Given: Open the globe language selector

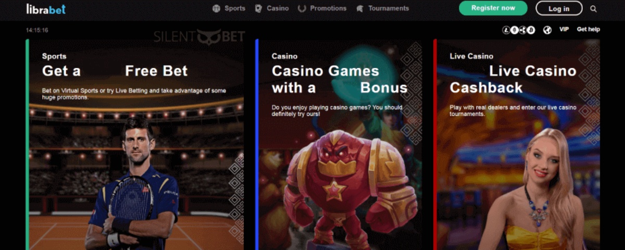Looking at the screenshot, I should 547,30.
